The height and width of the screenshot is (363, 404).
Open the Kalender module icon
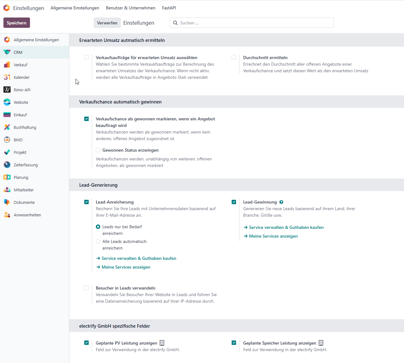click(7, 77)
